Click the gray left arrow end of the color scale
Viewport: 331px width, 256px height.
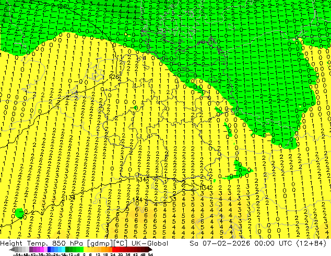(12, 249)
